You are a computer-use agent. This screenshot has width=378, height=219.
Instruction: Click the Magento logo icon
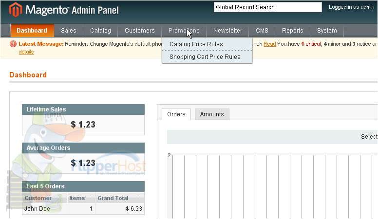coord(16,10)
